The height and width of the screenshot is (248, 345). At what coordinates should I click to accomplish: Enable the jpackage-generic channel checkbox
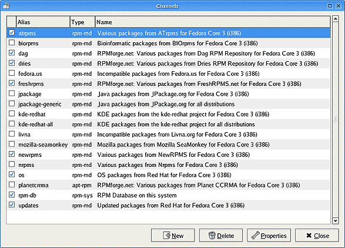(x=12, y=103)
